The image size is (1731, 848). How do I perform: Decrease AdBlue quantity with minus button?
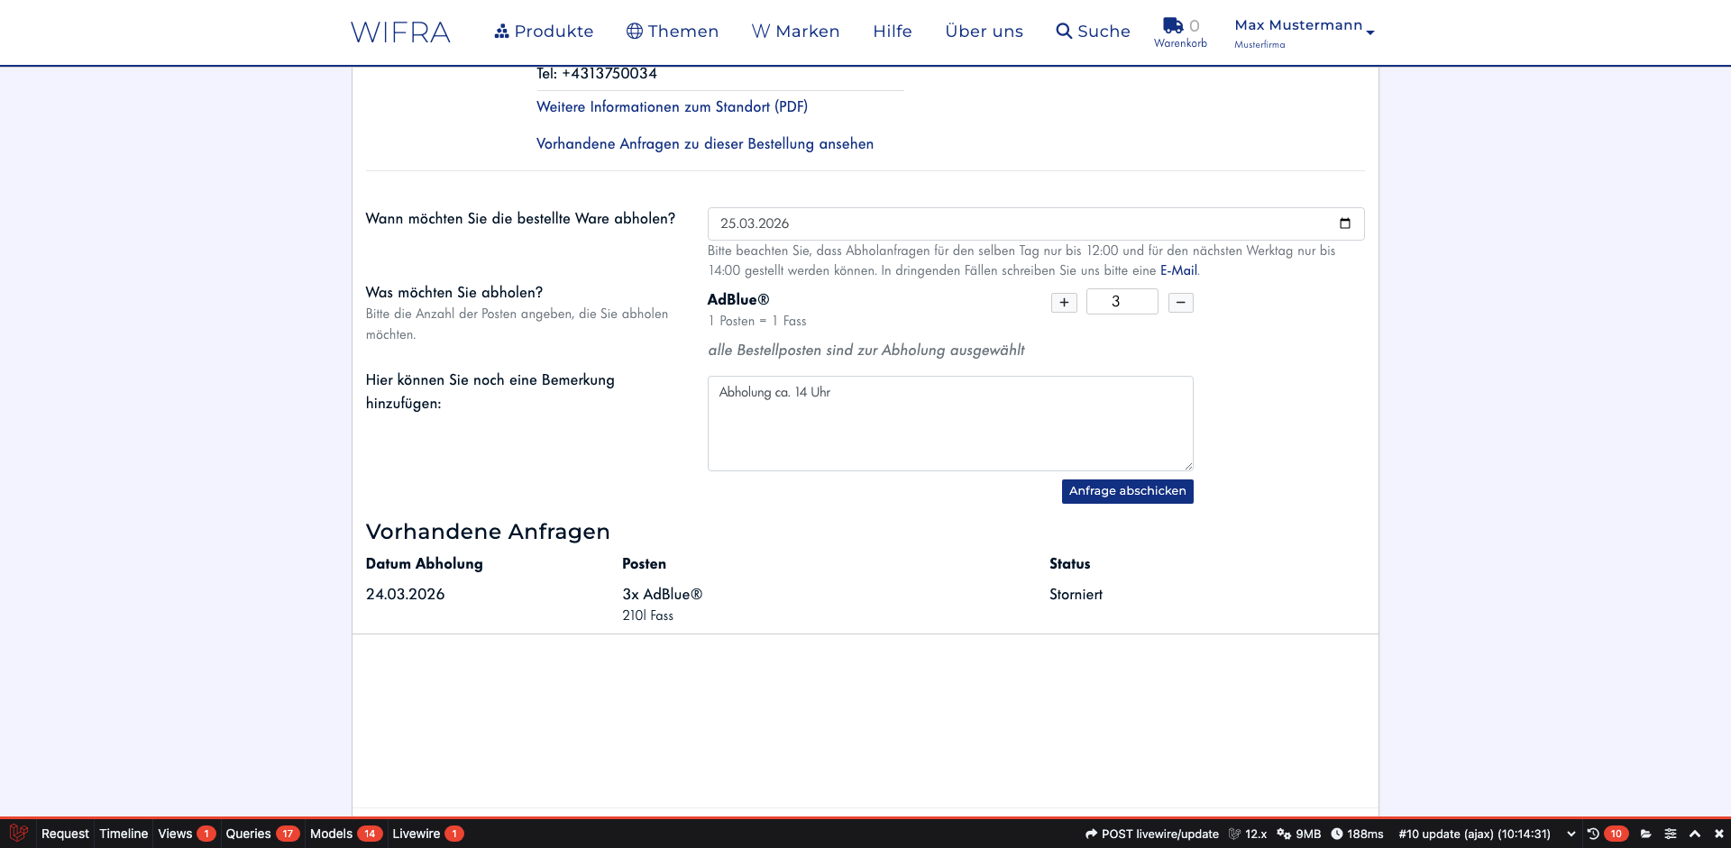(x=1180, y=303)
